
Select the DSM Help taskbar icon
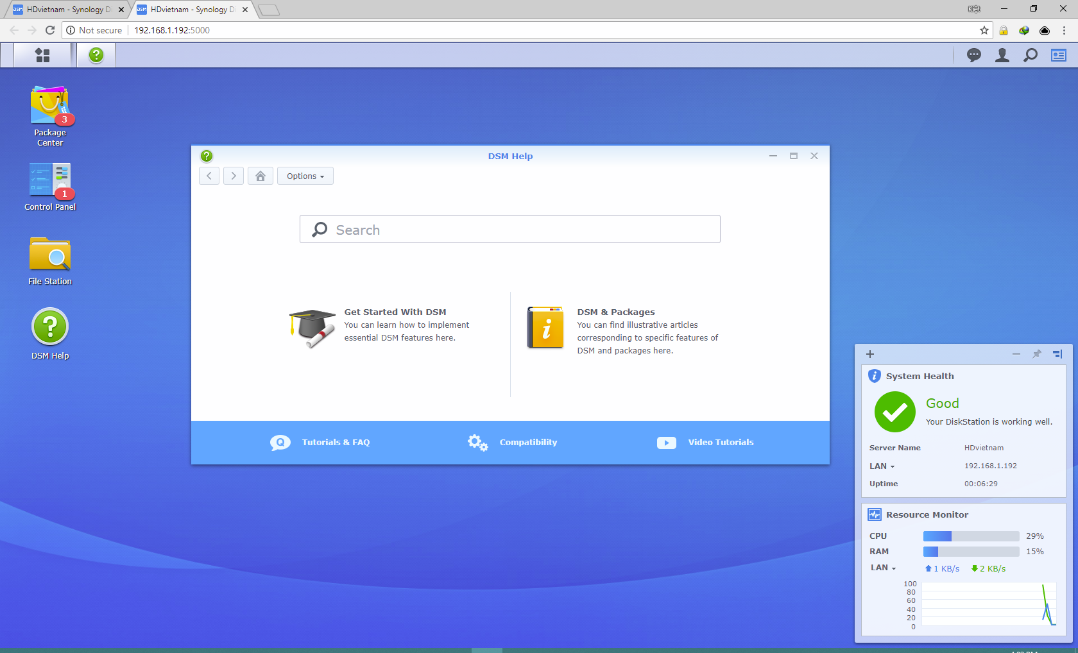click(x=96, y=55)
